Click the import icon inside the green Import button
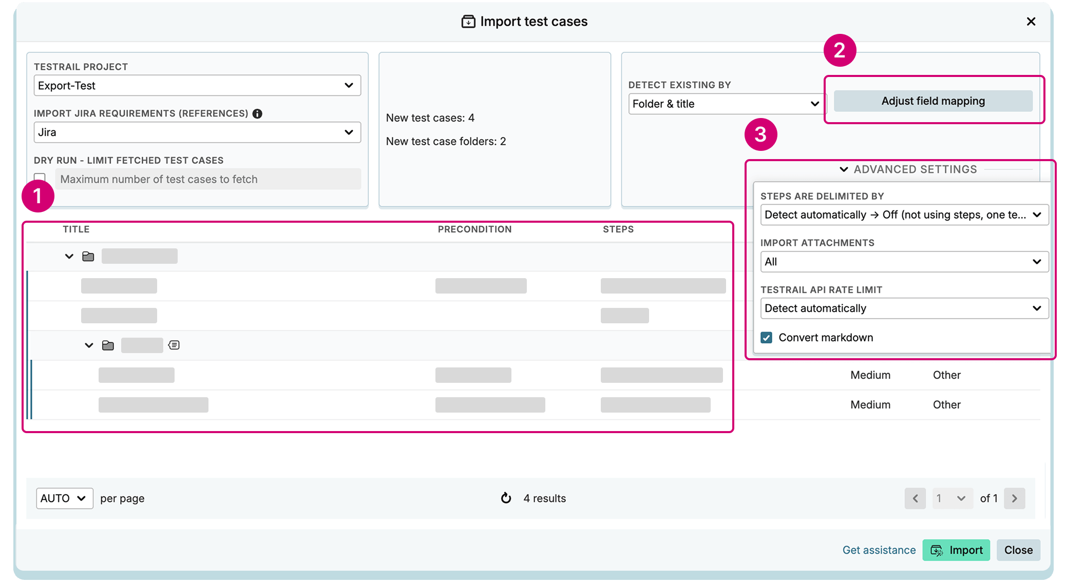The width and height of the screenshot is (1066, 584). 937,550
